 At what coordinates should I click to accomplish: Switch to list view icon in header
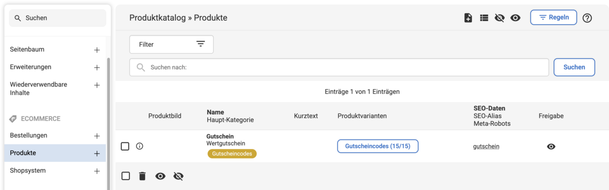(x=484, y=18)
